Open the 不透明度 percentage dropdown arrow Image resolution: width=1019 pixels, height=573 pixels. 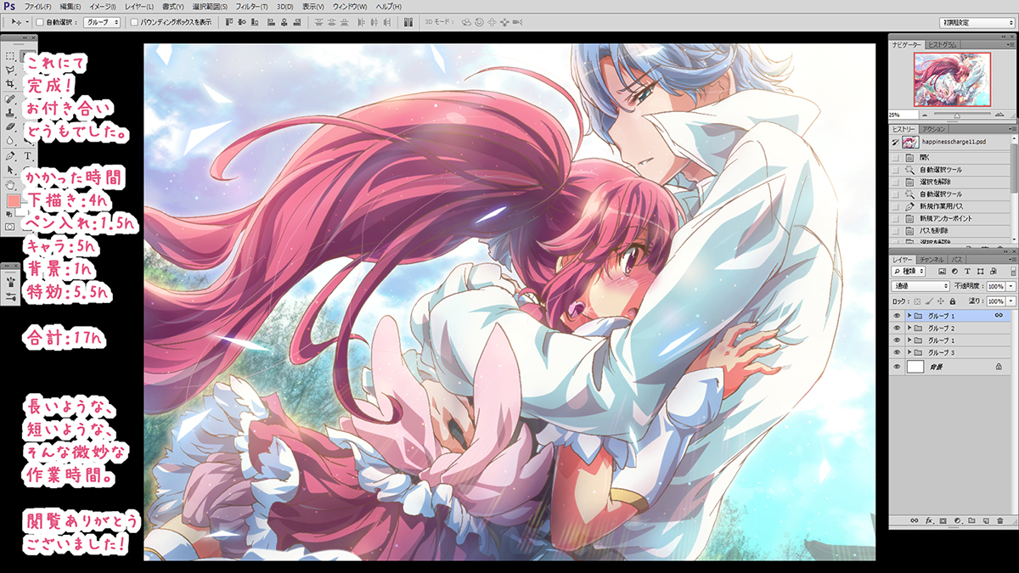pyautogui.click(x=1011, y=287)
